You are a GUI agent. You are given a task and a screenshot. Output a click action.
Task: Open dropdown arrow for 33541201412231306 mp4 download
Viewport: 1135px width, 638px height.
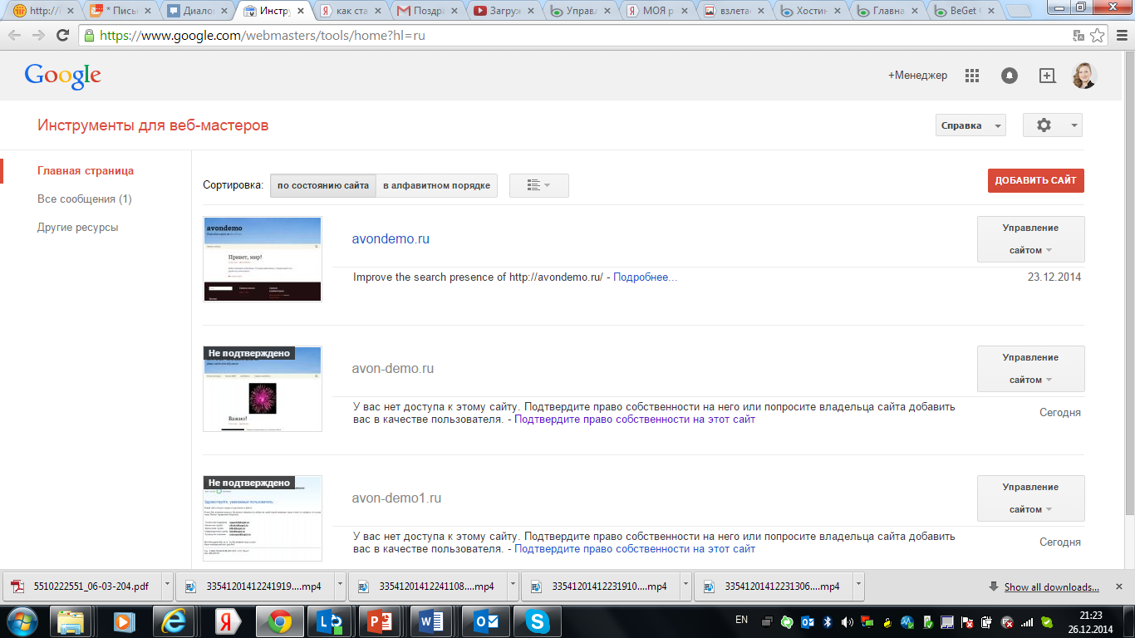pos(858,586)
